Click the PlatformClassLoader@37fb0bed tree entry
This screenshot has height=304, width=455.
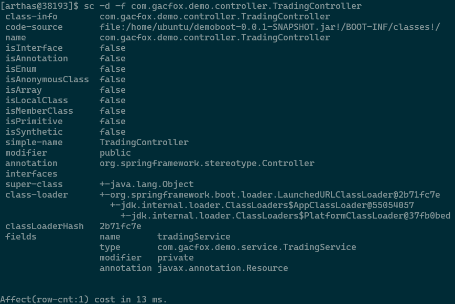click(x=285, y=216)
